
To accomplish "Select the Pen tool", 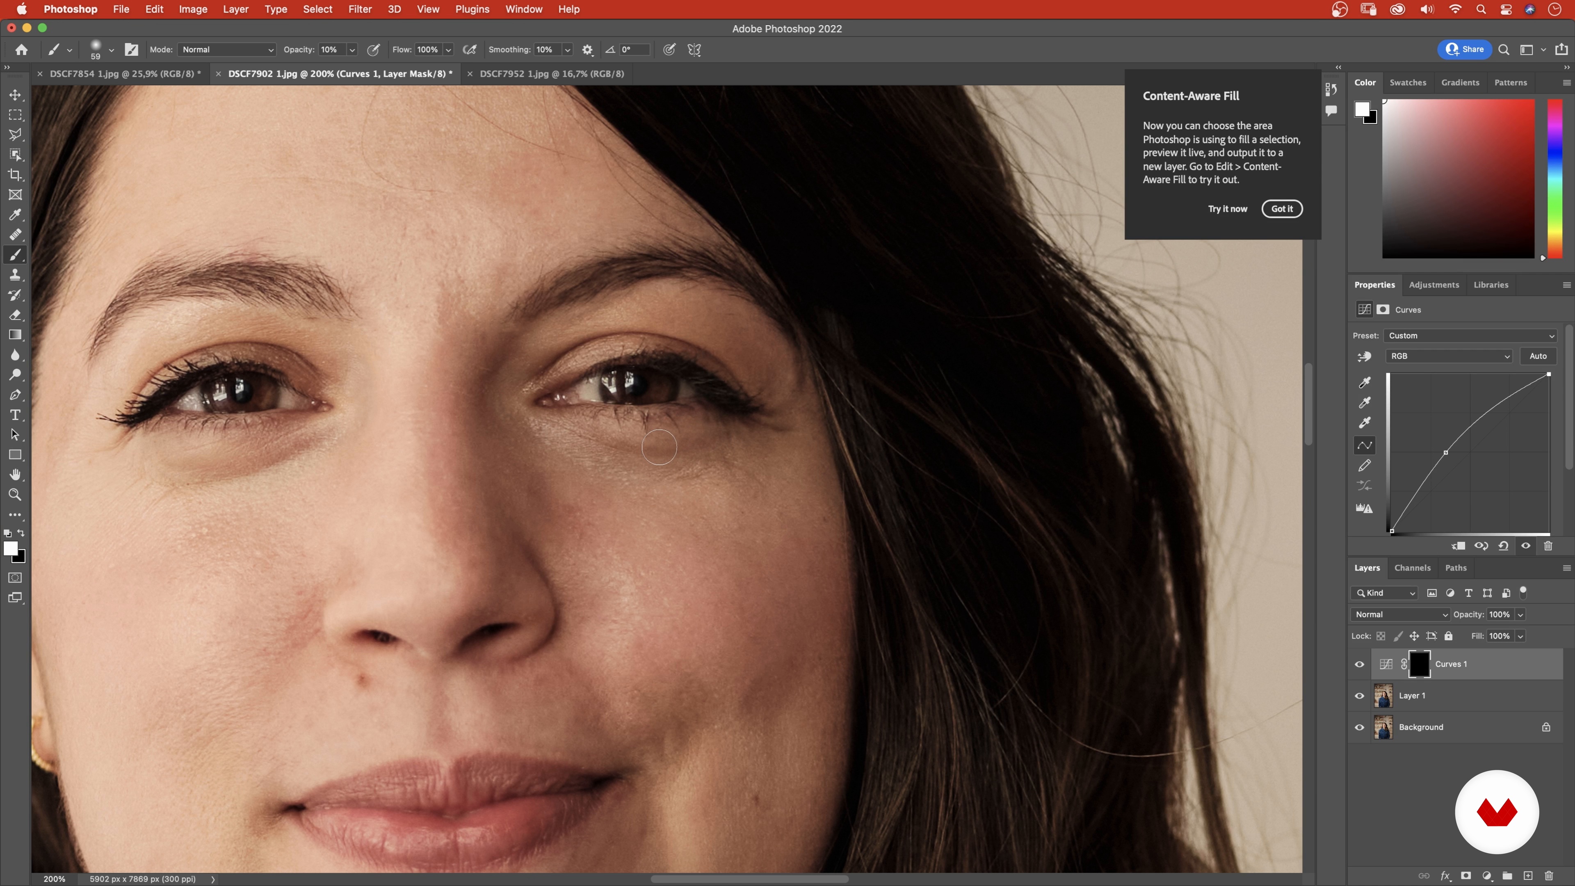I will coord(15,395).
